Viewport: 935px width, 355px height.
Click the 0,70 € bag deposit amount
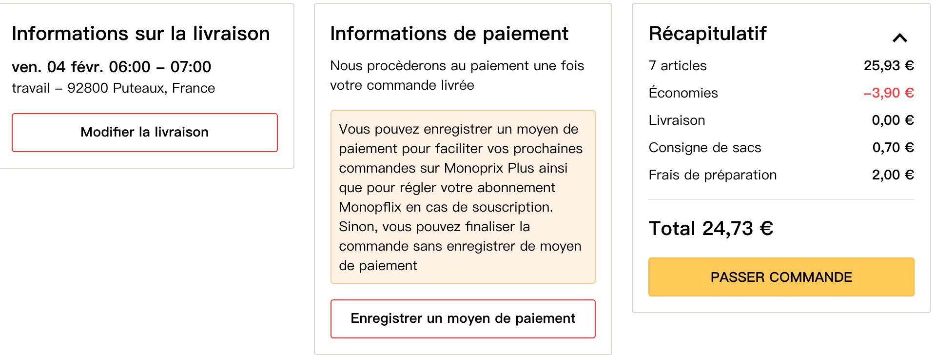[893, 148]
